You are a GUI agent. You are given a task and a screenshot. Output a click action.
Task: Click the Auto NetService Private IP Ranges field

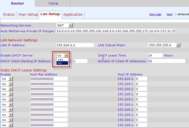pos(115,31)
